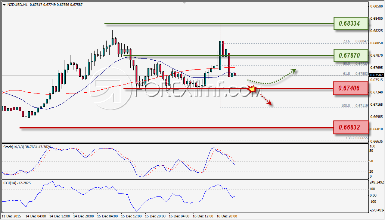Click the 15 Dec 12:00 time label

[x=131, y=216]
